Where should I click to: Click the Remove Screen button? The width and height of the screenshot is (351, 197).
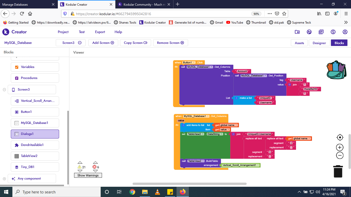point(170,43)
